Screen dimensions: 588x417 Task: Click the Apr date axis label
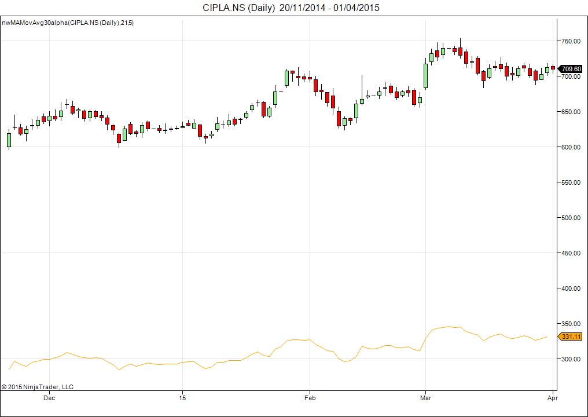coord(552,398)
